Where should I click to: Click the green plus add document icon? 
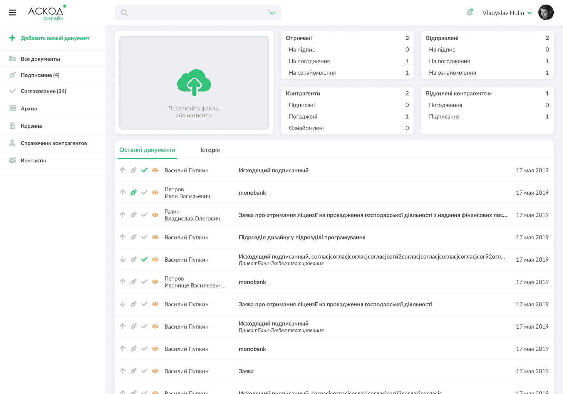point(12,38)
